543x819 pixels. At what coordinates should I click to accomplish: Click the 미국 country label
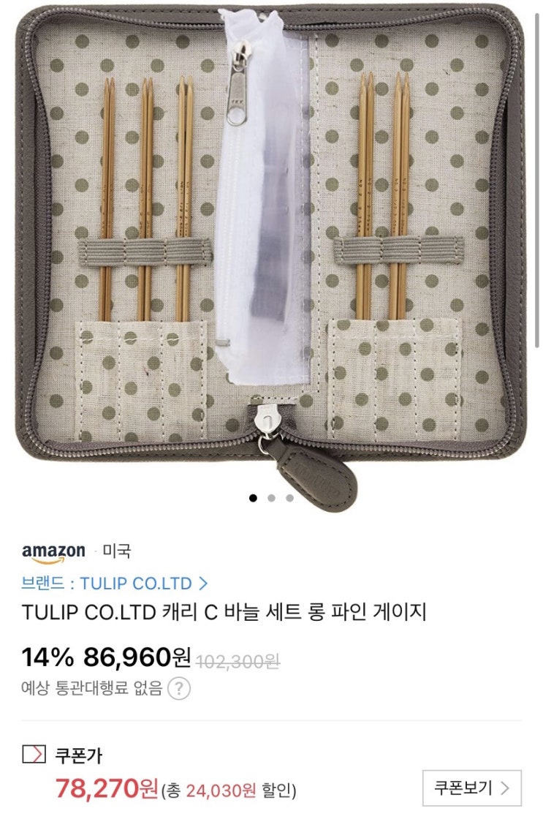click(116, 551)
